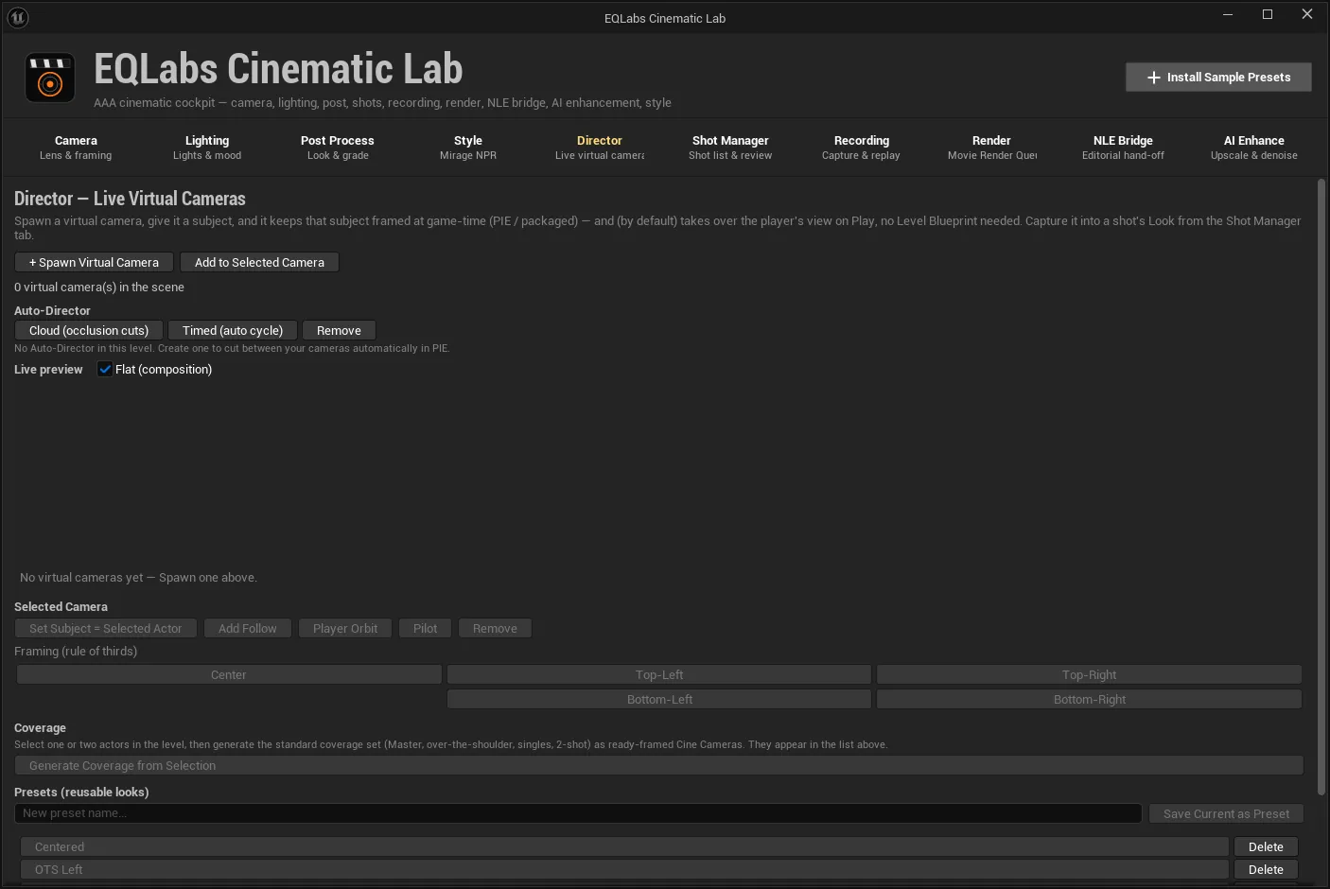Screen dimensions: 1330x889
Task: Open the Recording tab
Action: coord(861,148)
